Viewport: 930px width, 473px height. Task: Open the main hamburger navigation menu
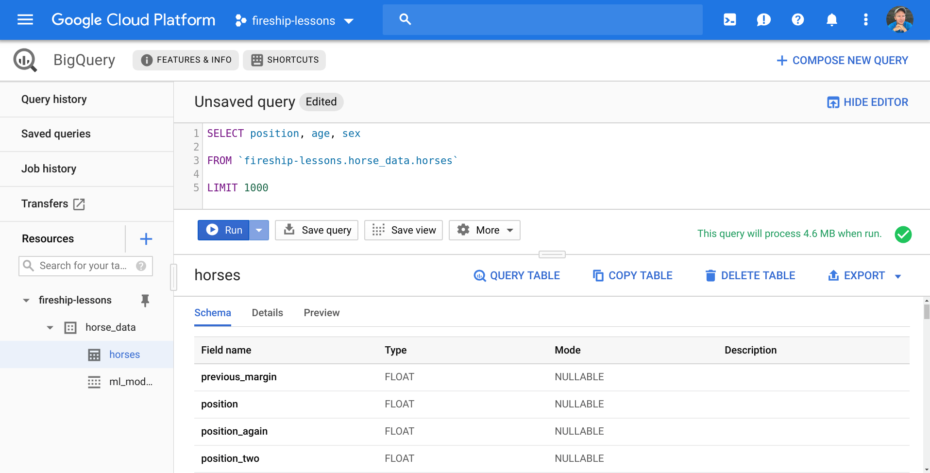point(25,20)
